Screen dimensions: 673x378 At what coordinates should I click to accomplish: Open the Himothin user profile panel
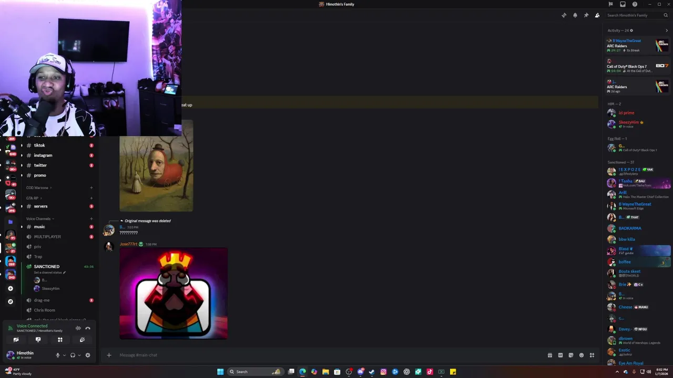coord(26,355)
